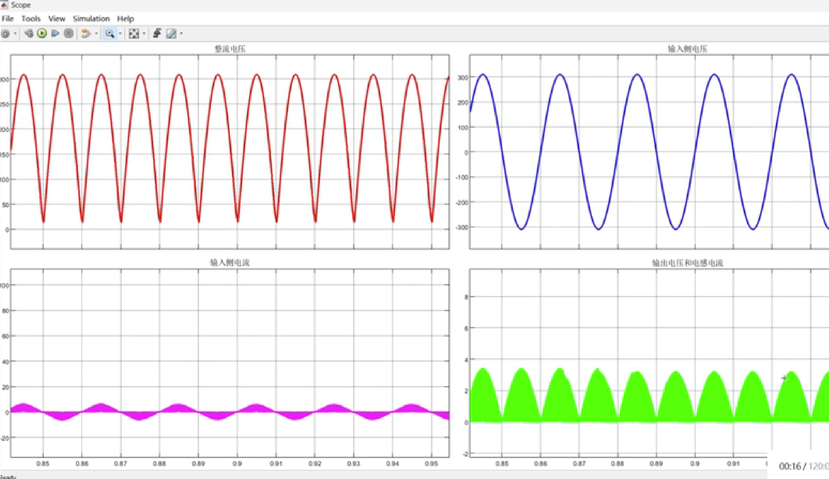Click the Scope window title icon
This screenshot has height=479, width=829.
click(4, 5)
